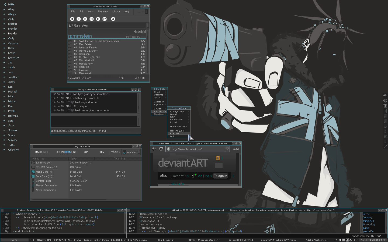Sort My Computer list by Name column
This screenshot has width=388, height=242.
coord(36,159)
